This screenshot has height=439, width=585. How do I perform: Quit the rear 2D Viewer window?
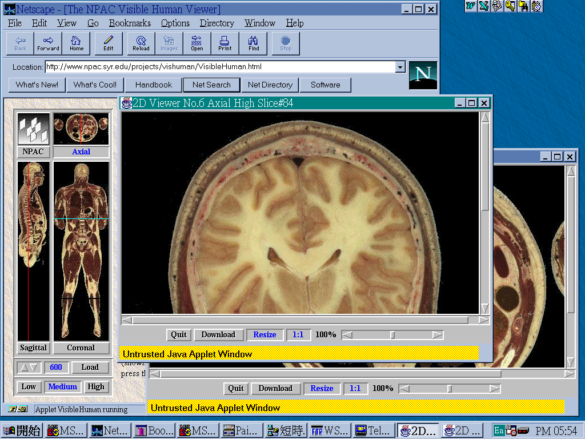point(236,389)
